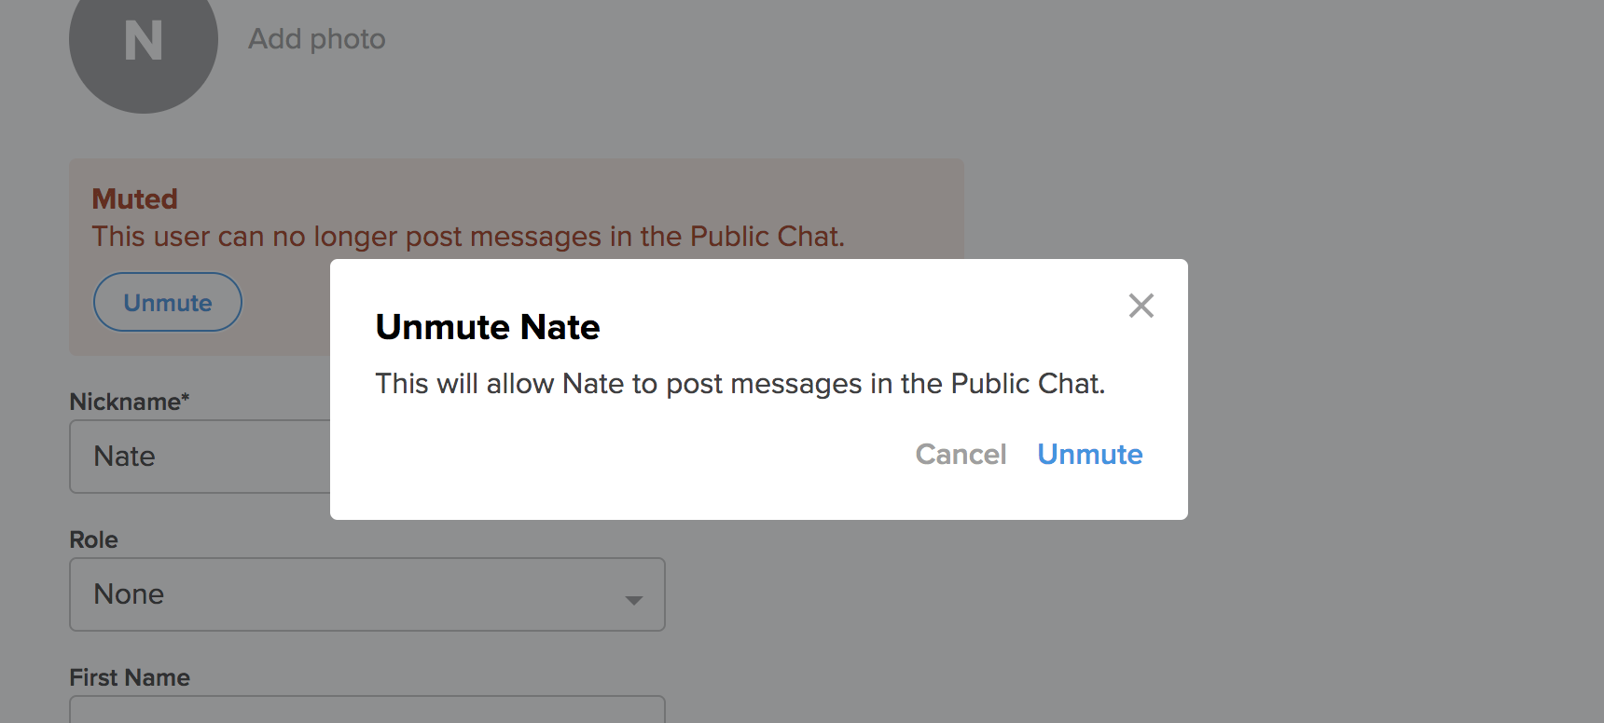Click the Add photo link

click(x=317, y=39)
